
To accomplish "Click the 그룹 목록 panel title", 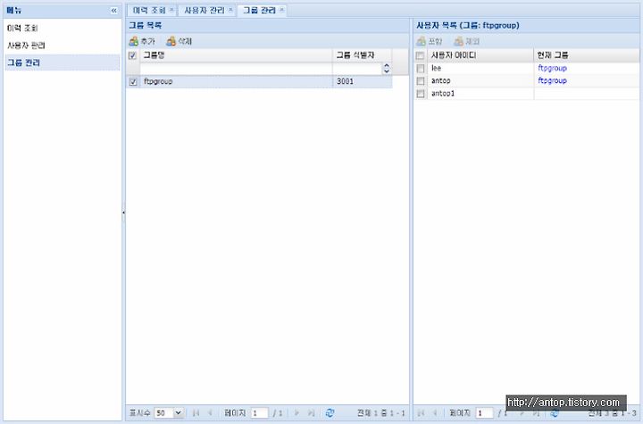I will (146, 25).
